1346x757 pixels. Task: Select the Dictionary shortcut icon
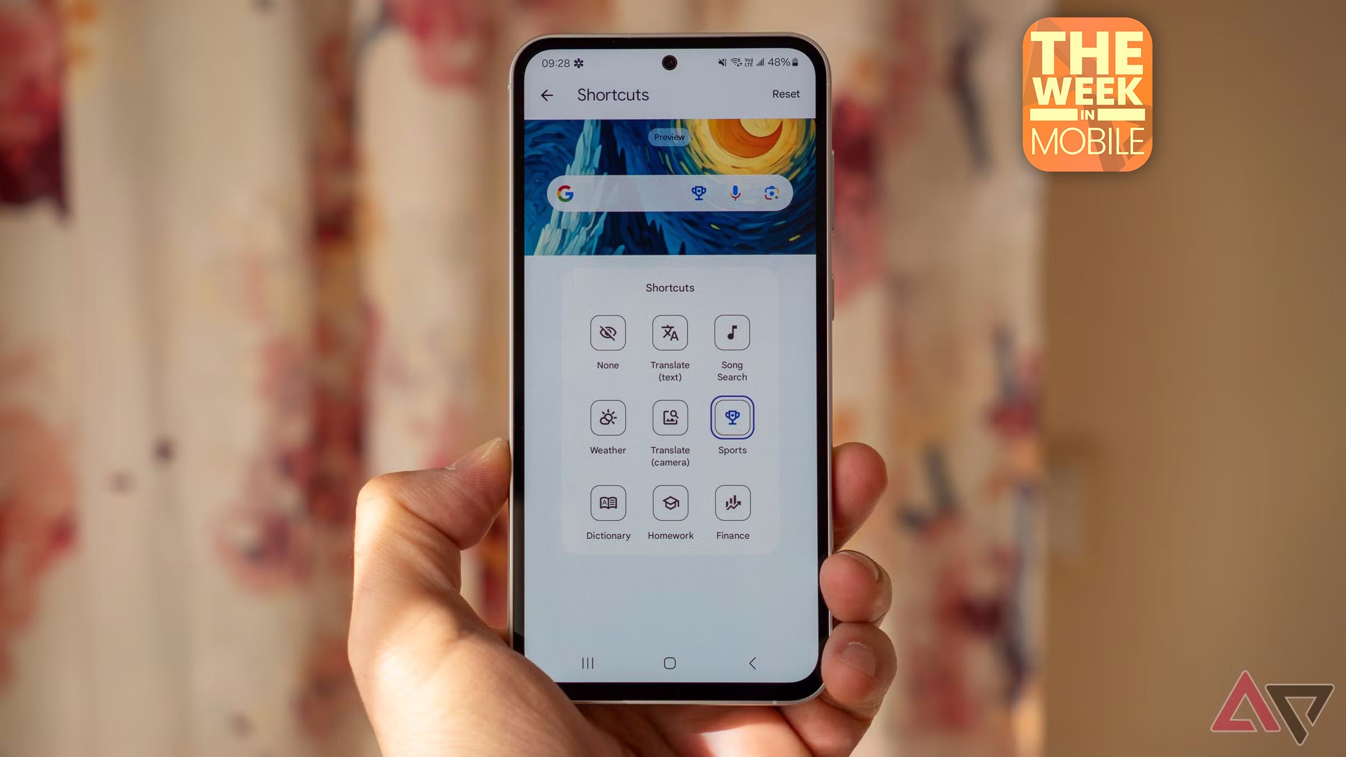click(x=607, y=503)
